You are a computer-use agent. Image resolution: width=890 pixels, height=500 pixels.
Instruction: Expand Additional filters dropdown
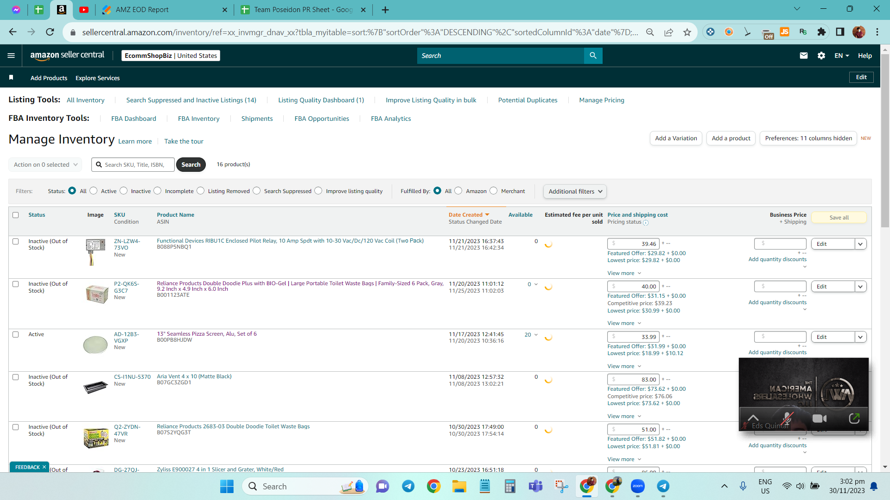(x=575, y=191)
